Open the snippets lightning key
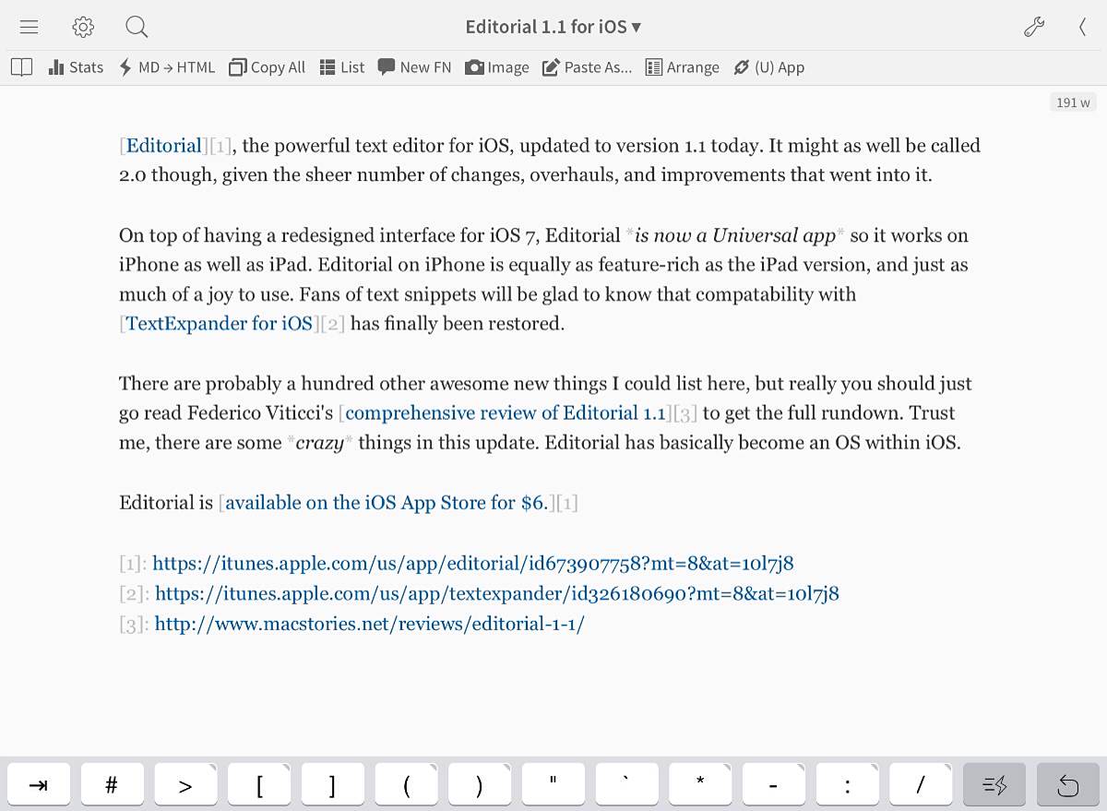1107x811 pixels. [x=994, y=785]
